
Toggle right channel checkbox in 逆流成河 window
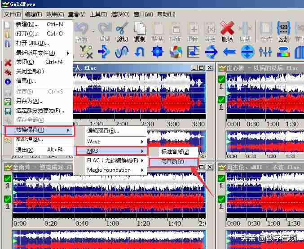click(x=8, y=199)
